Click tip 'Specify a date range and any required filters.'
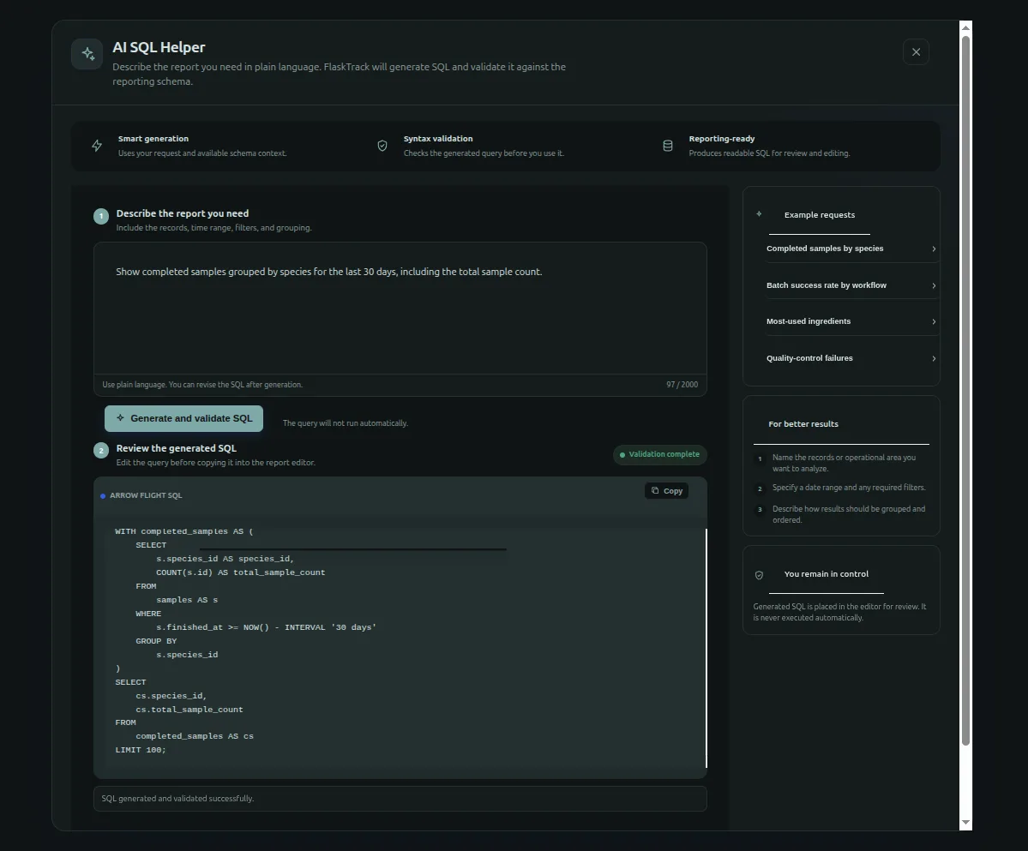This screenshot has width=1028, height=851. [849, 488]
